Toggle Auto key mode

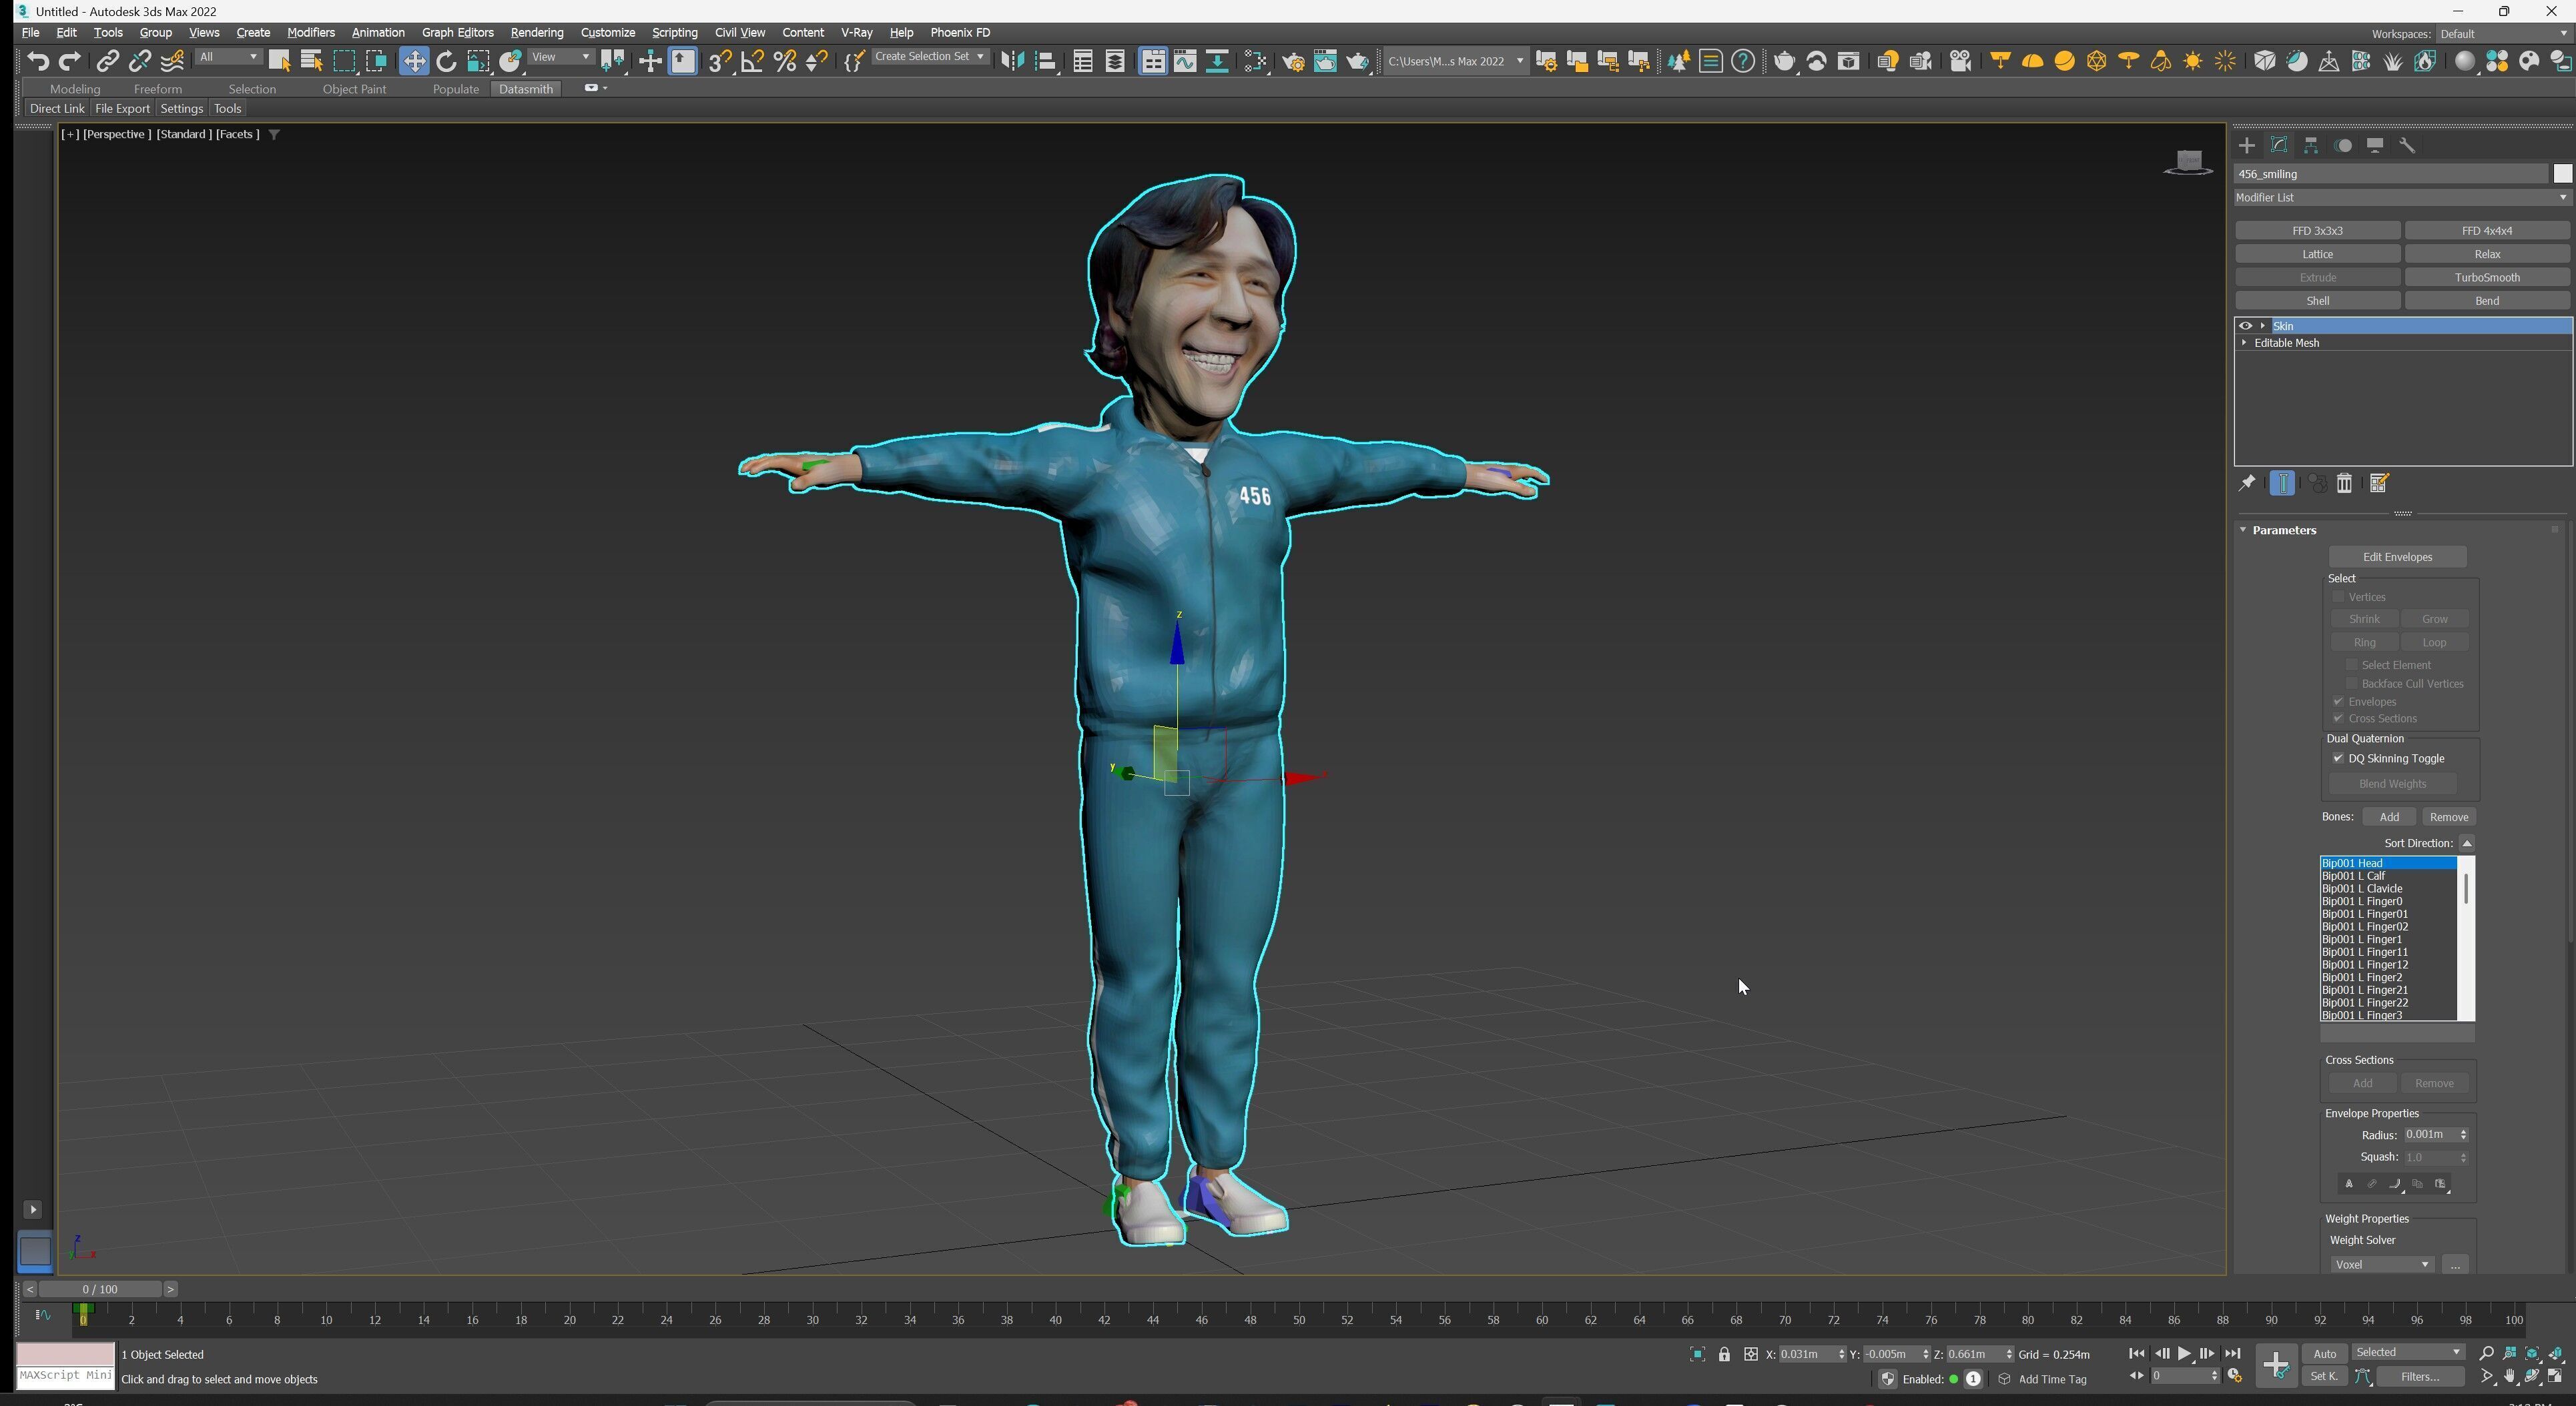(2324, 1354)
